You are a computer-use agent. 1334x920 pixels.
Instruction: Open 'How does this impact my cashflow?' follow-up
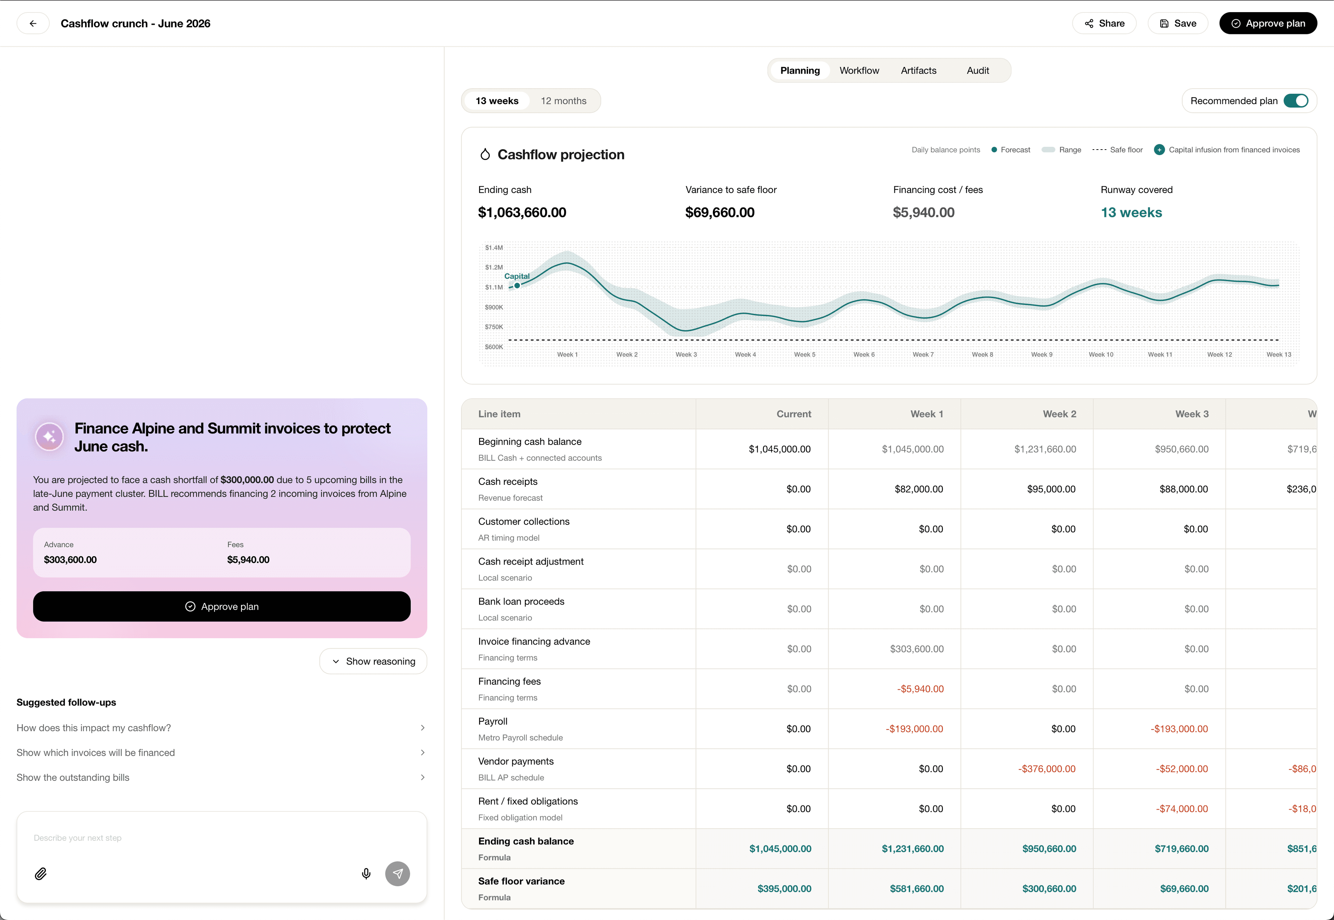[x=222, y=728]
